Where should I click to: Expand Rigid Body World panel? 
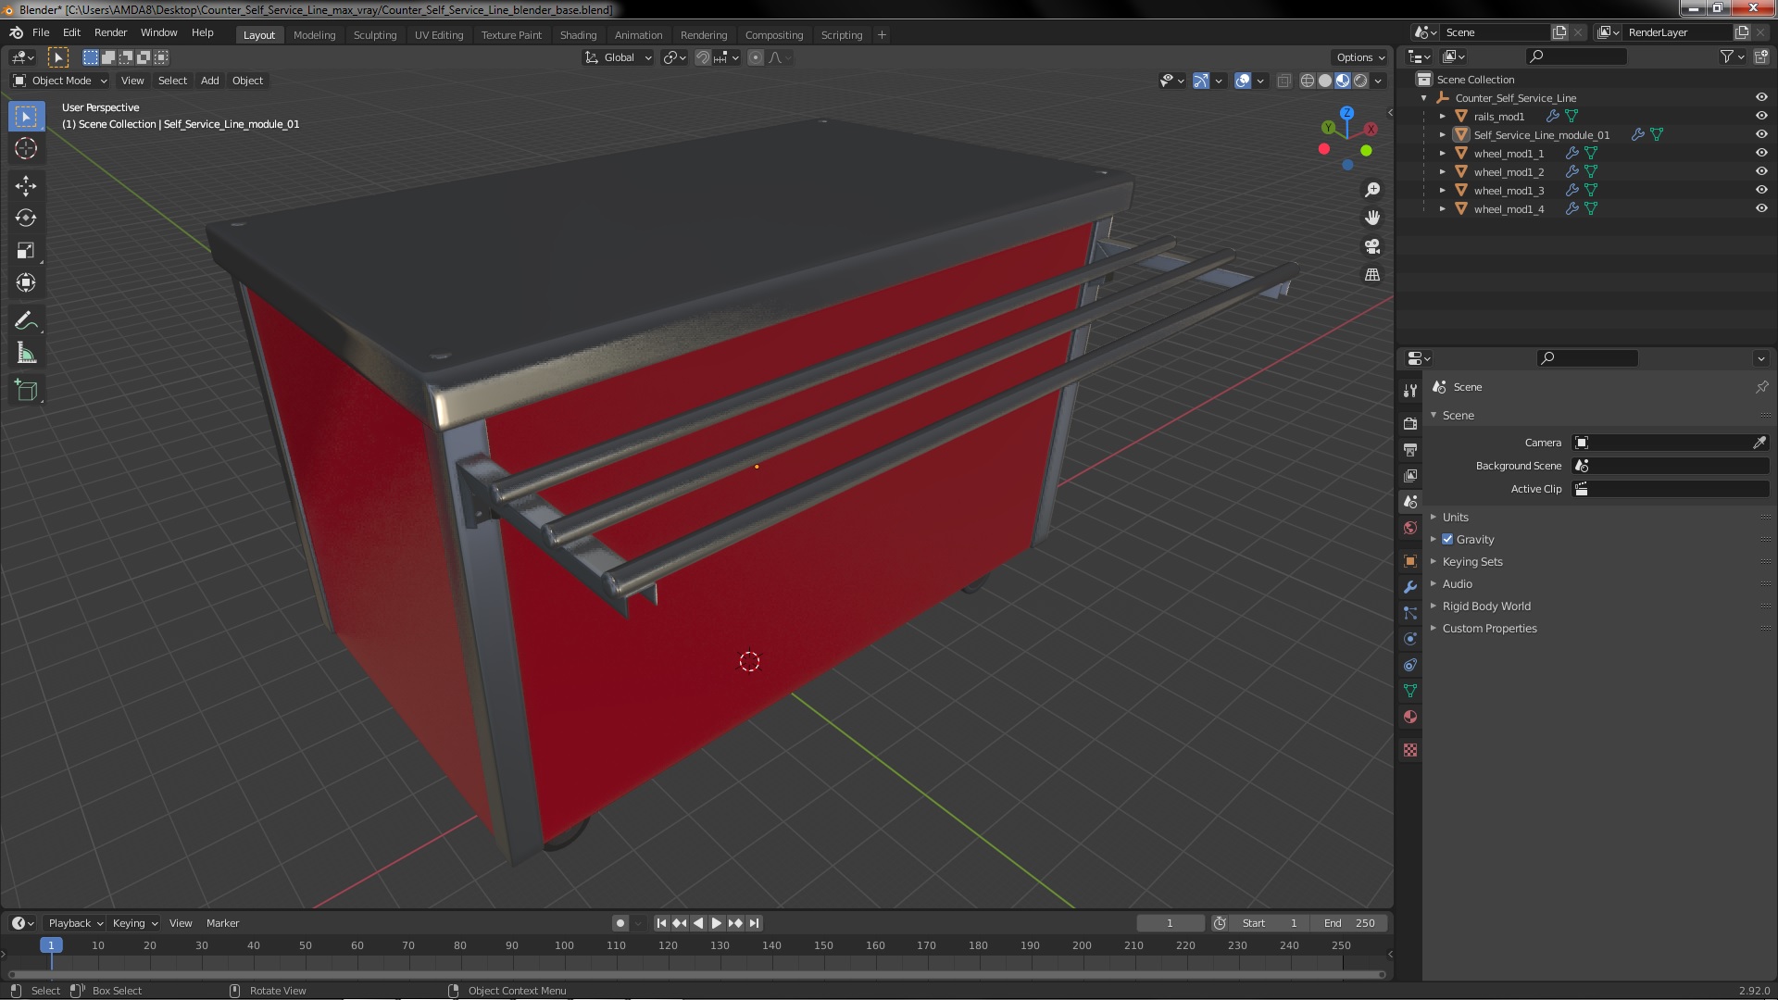pyautogui.click(x=1485, y=606)
